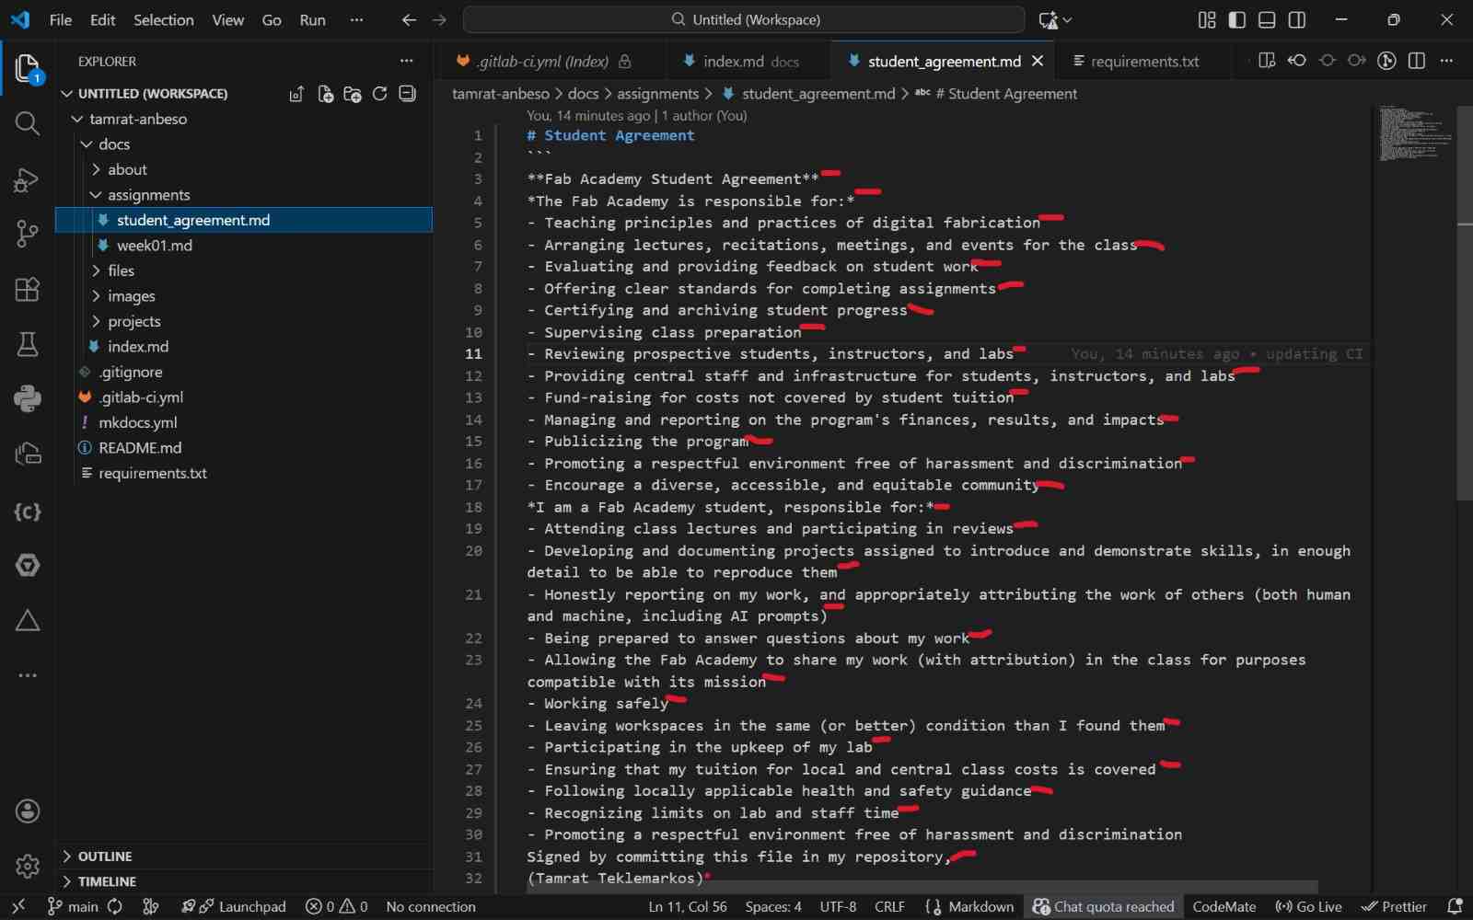This screenshot has height=920, width=1473.
Task: Toggle the Secondary Side Bar visibility
Action: click(1297, 19)
